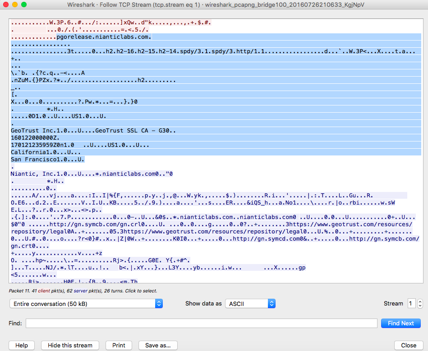Screen dimensions: 428x351
Task: Click the gn.crt0.... line
Action: pos(30,246)
